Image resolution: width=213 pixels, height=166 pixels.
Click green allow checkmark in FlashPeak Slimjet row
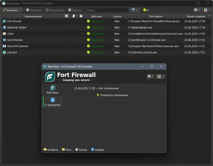coord(88,27)
